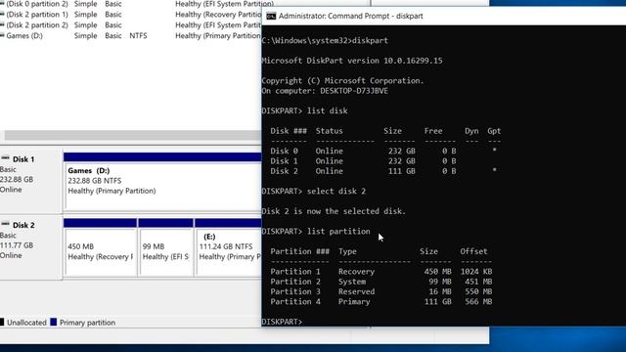The height and width of the screenshot is (352, 626).
Task: Click the Disk 2 label in Disk Management
Action: 23,225
